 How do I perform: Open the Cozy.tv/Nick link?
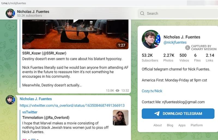(x=152, y=91)
